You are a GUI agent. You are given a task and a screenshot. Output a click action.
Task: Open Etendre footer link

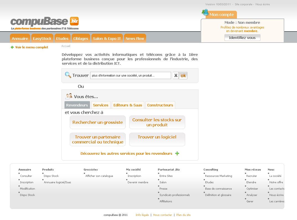(x=251, y=182)
